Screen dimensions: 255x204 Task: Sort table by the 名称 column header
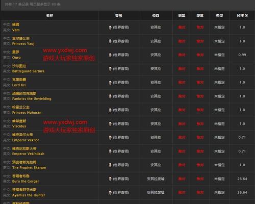click(49, 15)
